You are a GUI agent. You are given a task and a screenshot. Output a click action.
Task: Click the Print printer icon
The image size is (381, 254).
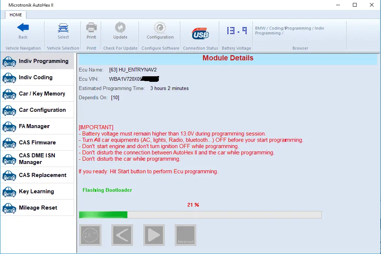pyautogui.click(x=91, y=27)
